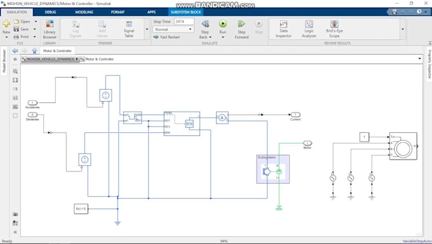Switch to the SIMULATION tab
The image size is (432, 244).
point(17,12)
